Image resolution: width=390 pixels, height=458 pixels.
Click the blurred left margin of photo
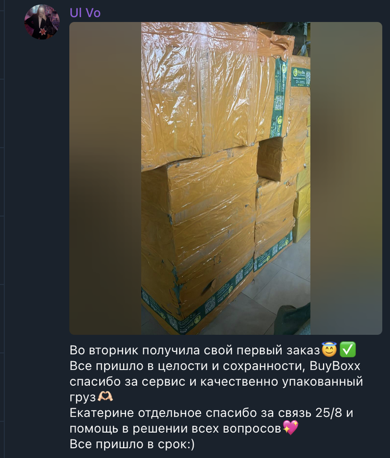[105, 178]
